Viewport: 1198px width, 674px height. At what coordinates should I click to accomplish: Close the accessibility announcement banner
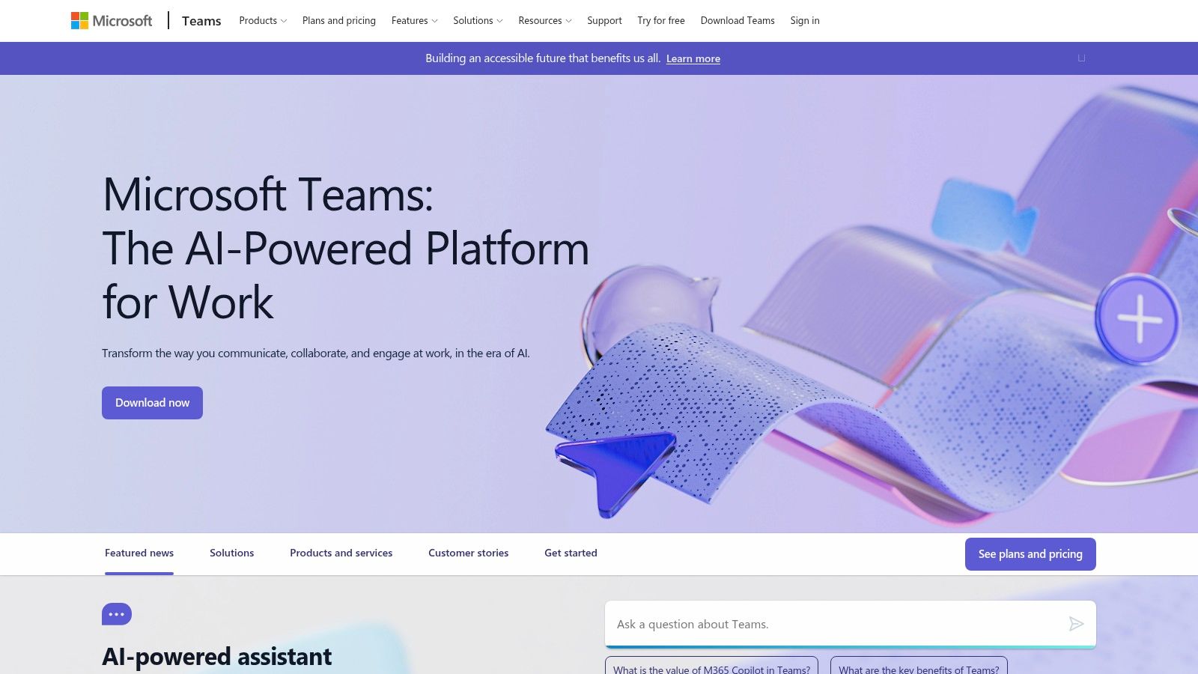(1081, 58)
